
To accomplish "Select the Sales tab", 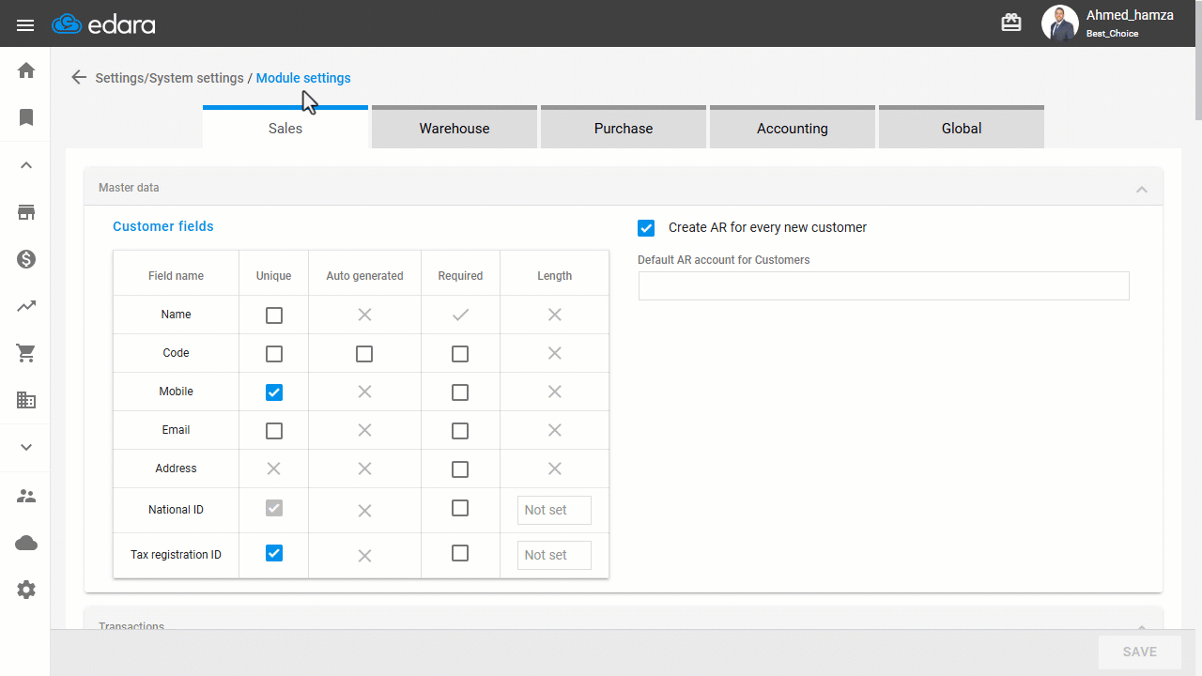I will pyautogui.click(x=285, y=127).
